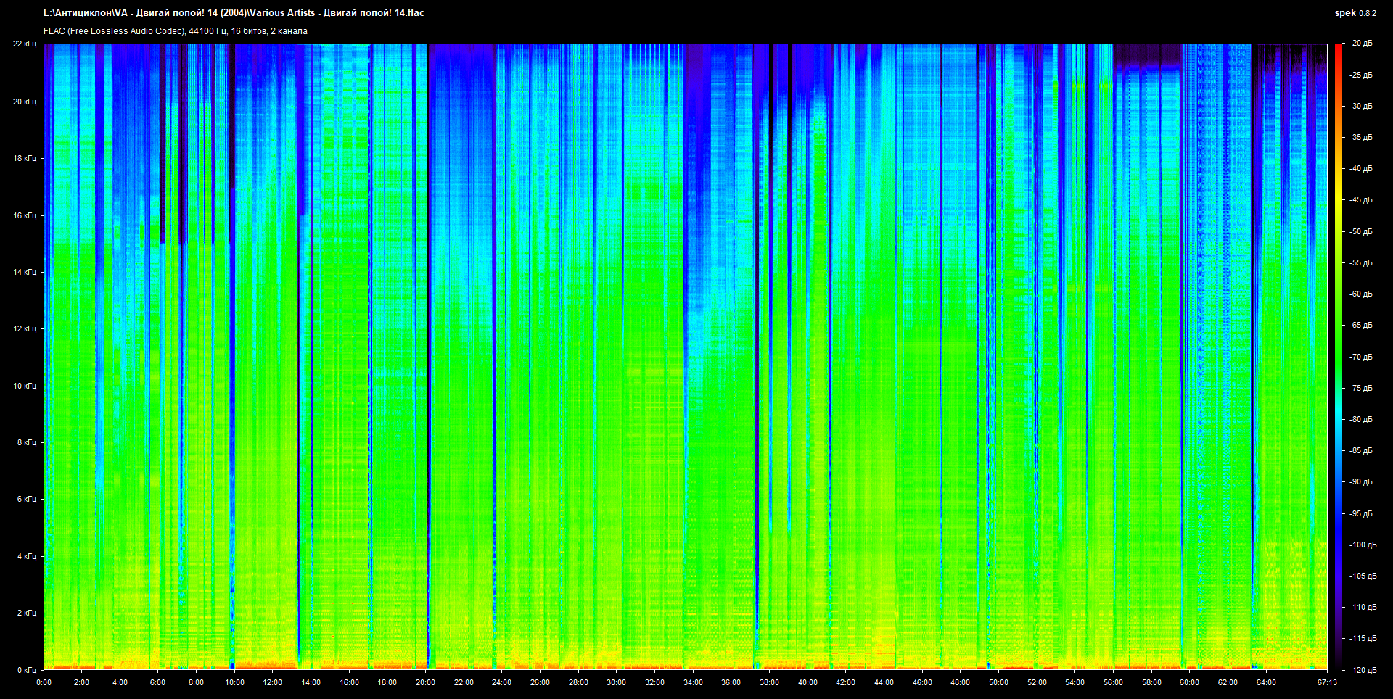Click the 67:13 end time label

1327,682
